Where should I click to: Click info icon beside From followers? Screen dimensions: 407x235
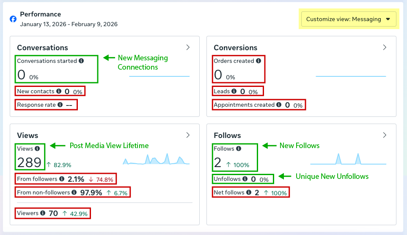62,179
